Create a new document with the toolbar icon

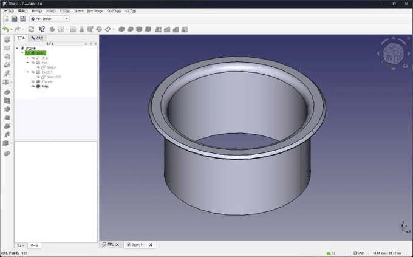coord(5,19)
